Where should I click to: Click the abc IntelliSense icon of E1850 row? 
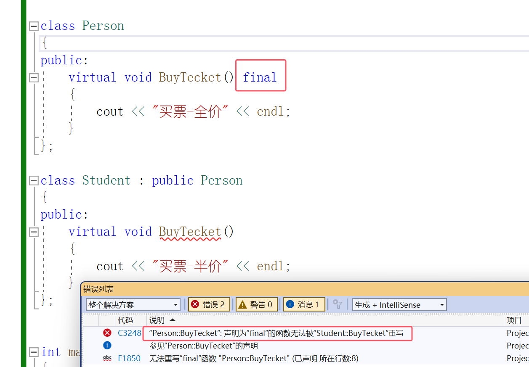107,358
